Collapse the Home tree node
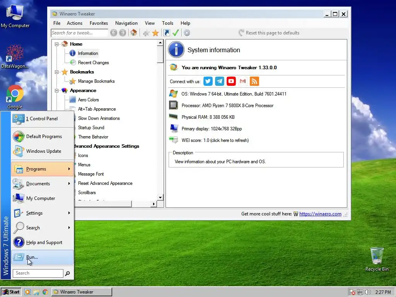Viewport: 396px width, 297px height. pos(56,44)
